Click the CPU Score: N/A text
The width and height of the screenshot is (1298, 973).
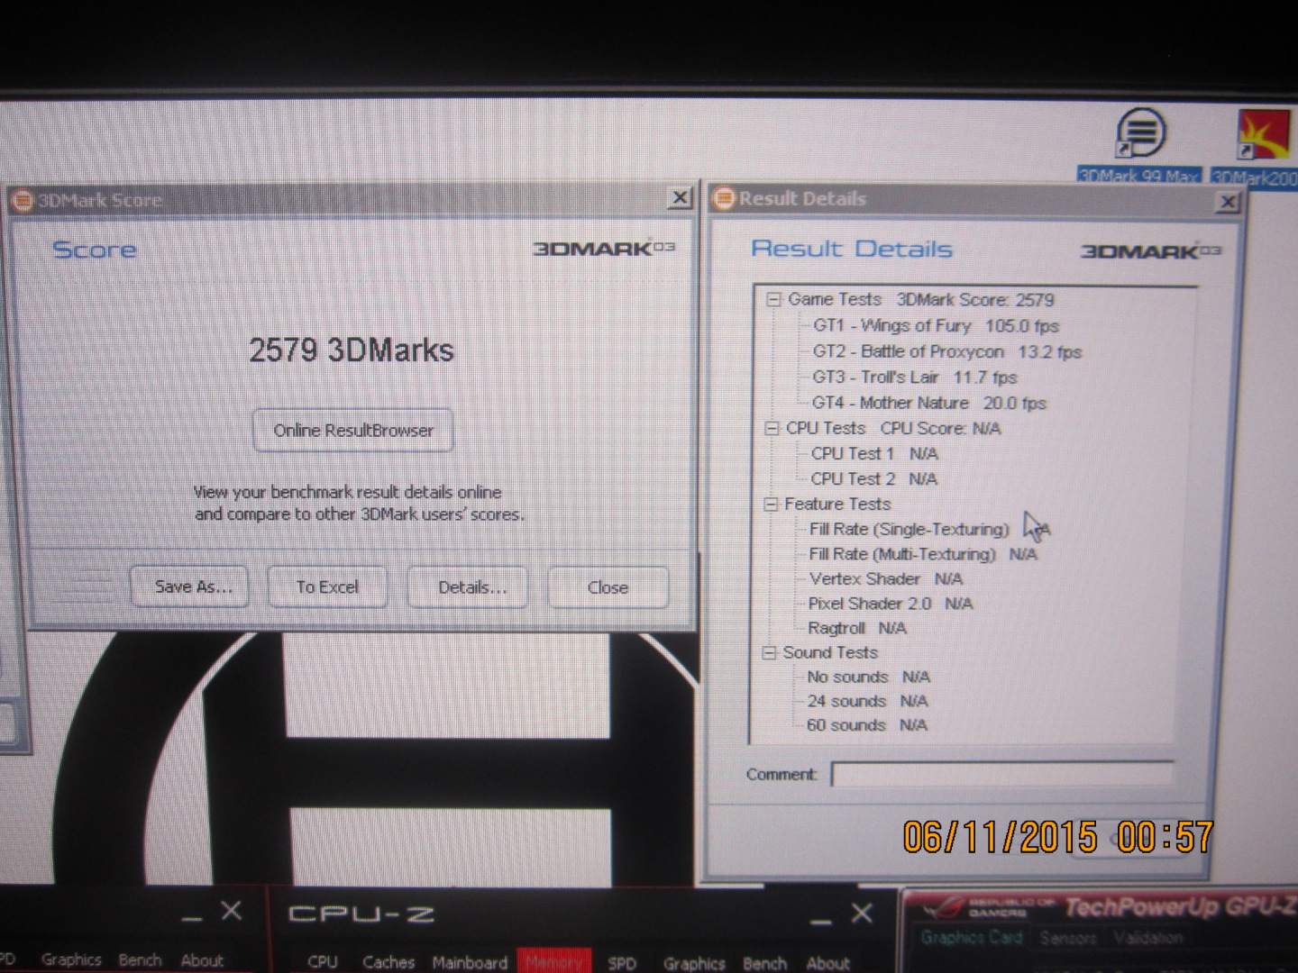940,428
